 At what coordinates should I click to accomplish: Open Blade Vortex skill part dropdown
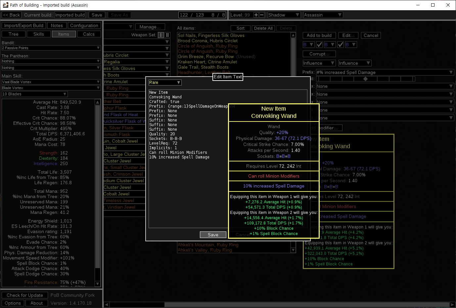[51, 88]
